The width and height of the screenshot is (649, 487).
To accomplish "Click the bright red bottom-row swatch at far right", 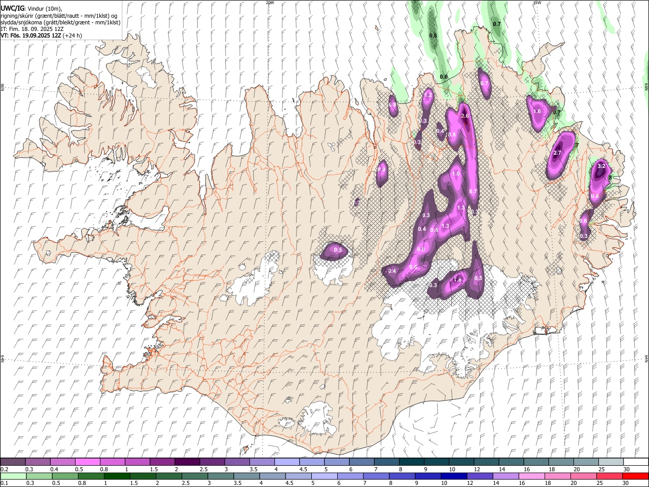I will 635,476.
